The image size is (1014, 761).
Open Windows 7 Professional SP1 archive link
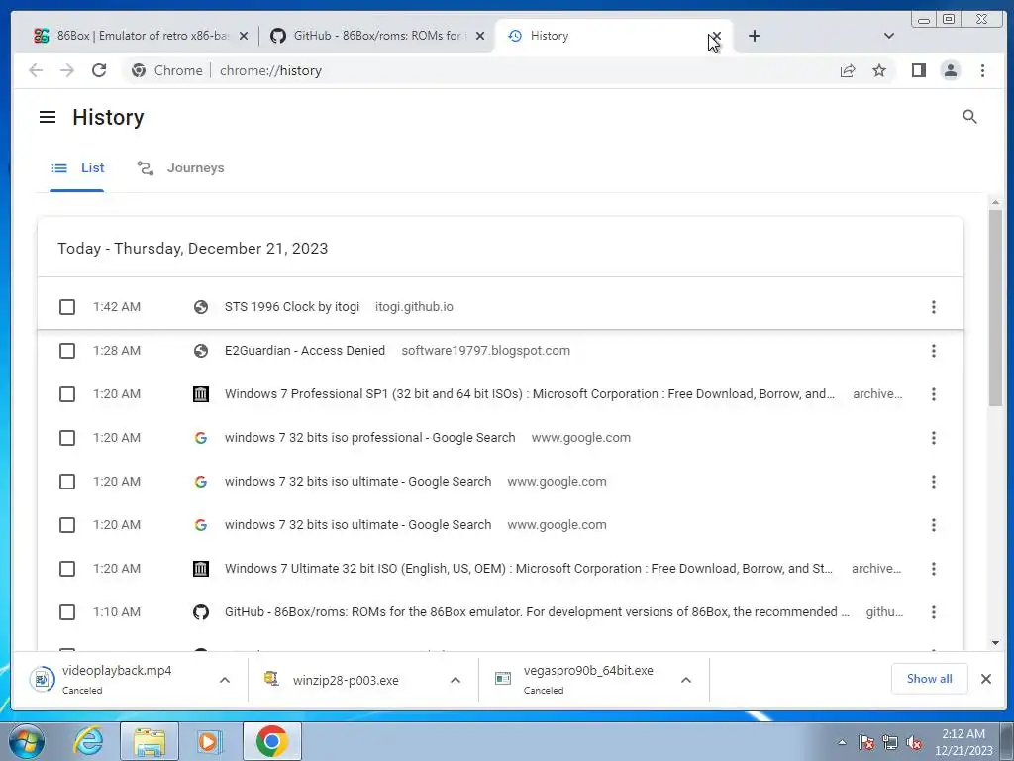530,394
